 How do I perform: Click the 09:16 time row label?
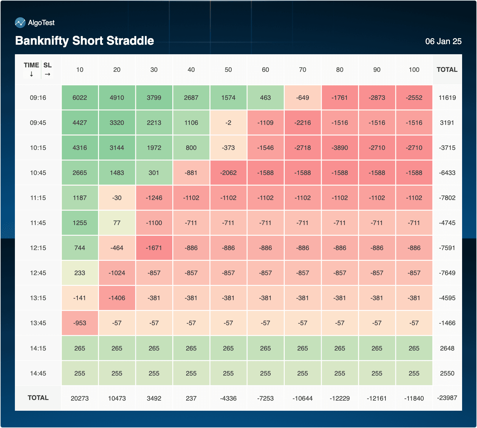38,98
